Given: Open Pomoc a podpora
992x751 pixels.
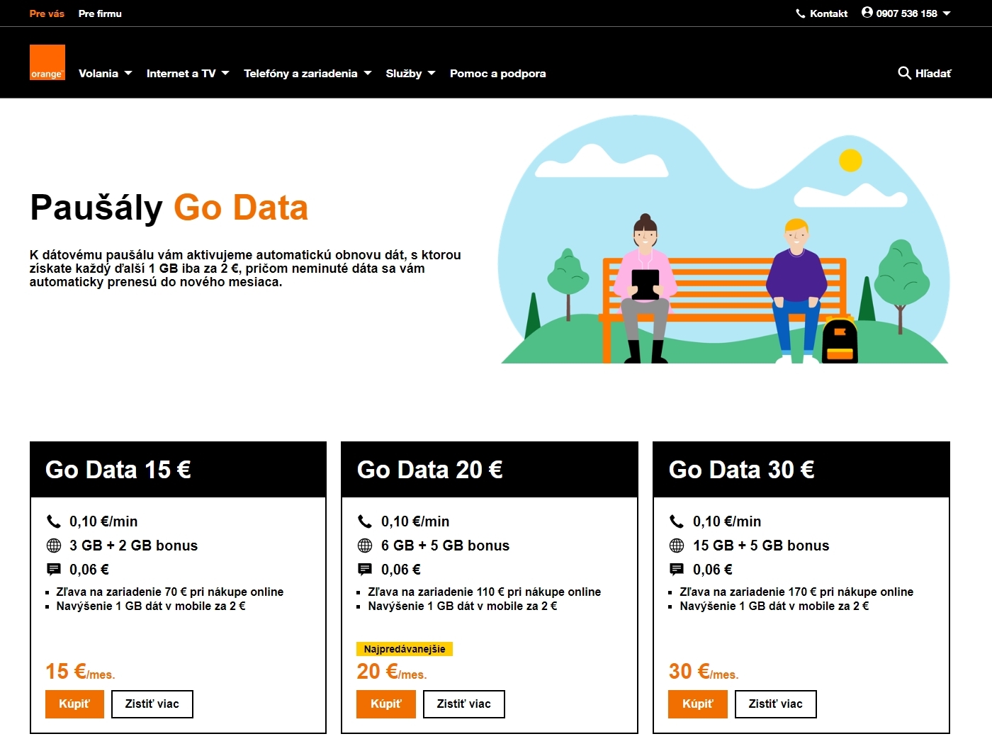Looking at the screenshot, I should pos(497,74).
